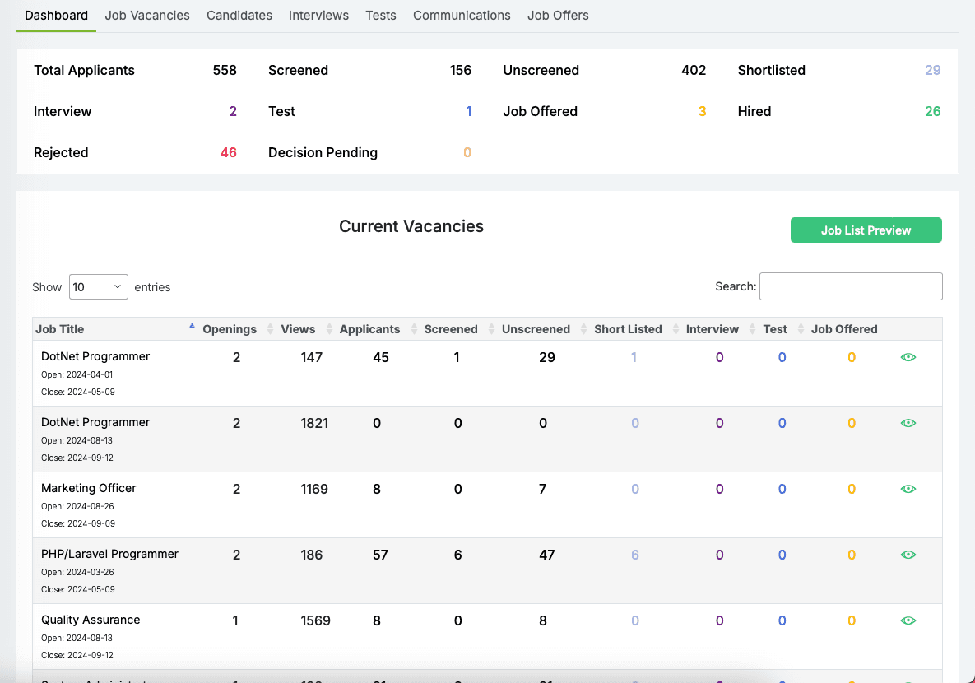This screenshot has width=975, height=683.
Task: Go to the Candidates tab
Action: 239,16
